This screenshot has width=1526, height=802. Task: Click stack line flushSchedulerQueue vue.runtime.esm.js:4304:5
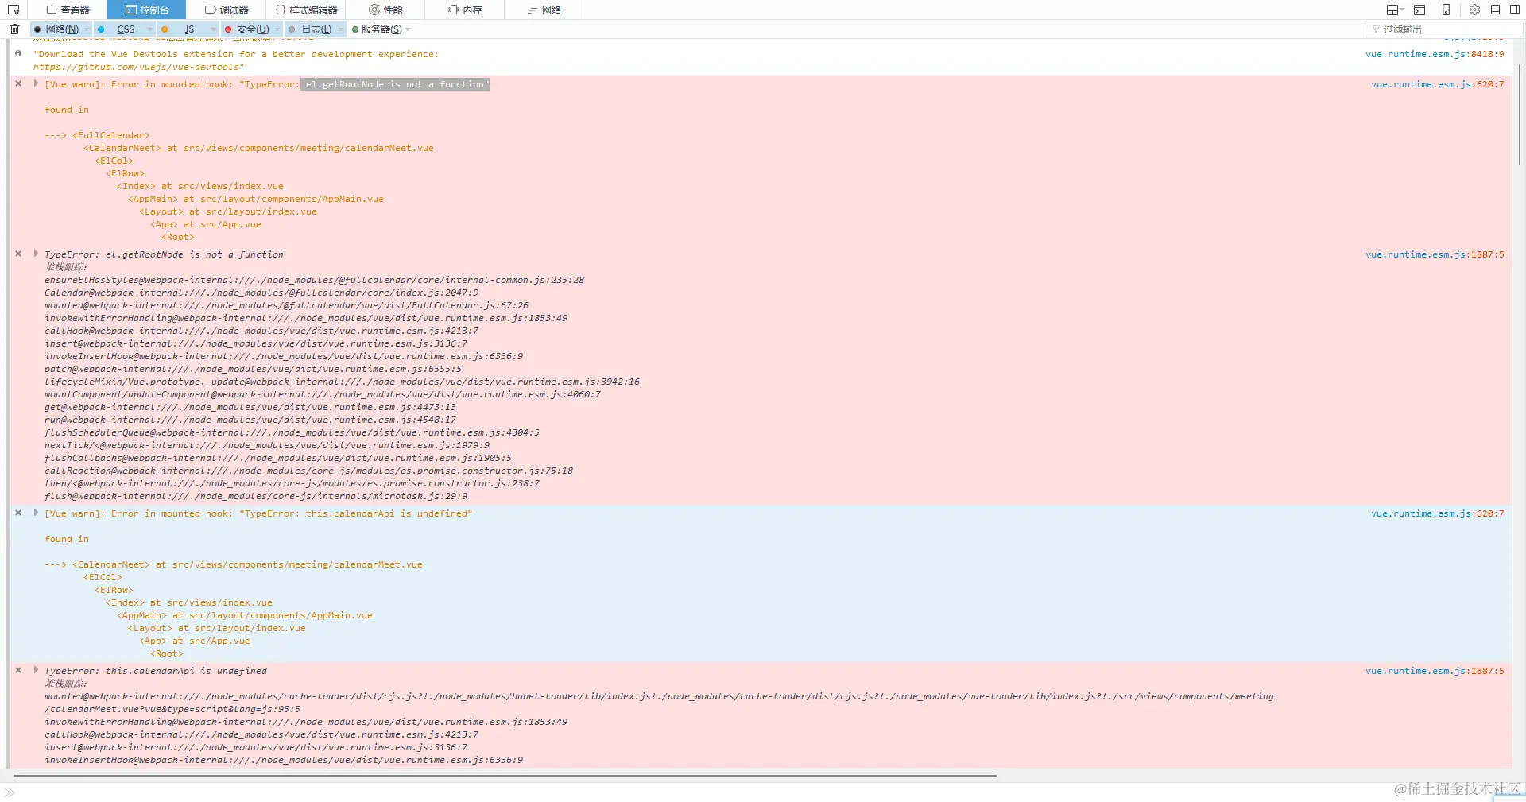292,432
